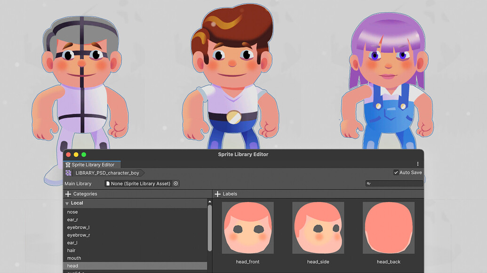Click inside the labels search field

point(395,184)
